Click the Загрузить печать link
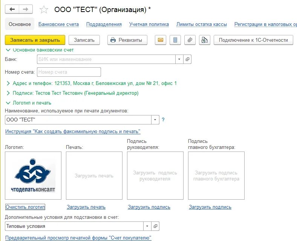Image resolution: width=297 pixels, height=241 pixels. [86, 207]
